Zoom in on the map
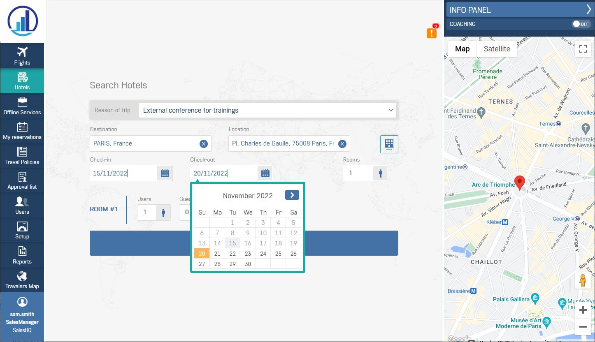Image resolution: width=595 pixels, height=342 pixels. (x=583, y=310)
